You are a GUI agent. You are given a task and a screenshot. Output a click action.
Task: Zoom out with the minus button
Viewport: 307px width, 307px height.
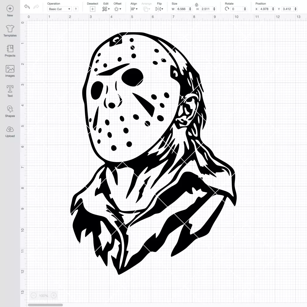click(x=34, y=295)
